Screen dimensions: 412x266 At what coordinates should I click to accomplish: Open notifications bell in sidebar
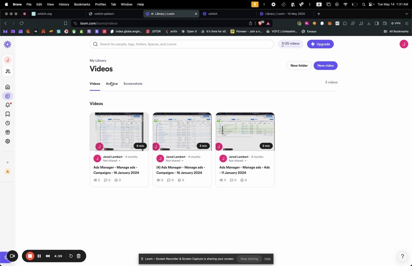click(x=8, y=105)
